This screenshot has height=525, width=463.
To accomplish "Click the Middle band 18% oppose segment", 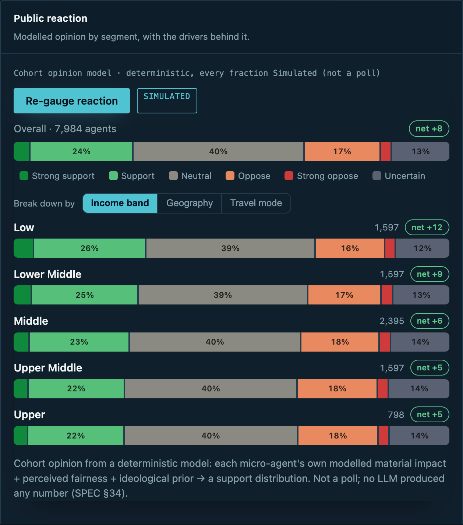I will click(340, 342).
